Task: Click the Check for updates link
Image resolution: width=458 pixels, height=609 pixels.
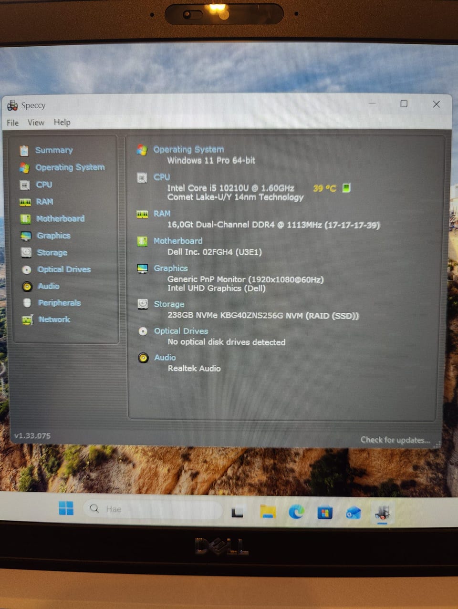Action: click(x=395, y=440)
